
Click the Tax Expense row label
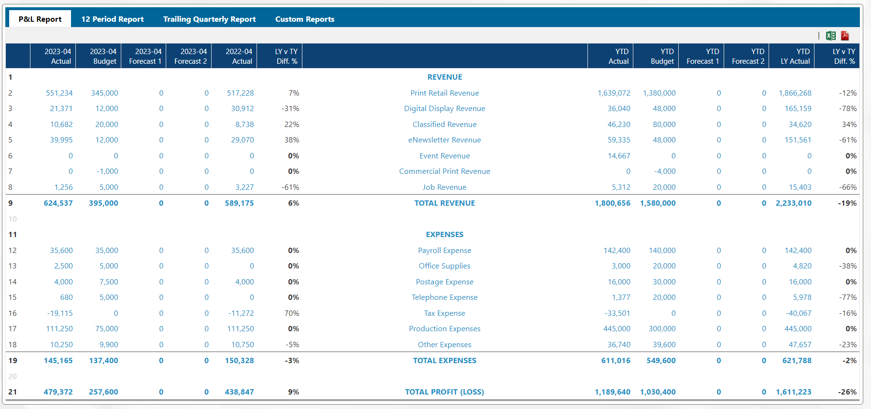pyautogui.click(x=444, y=313)
